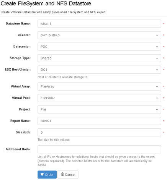Open the vCenter pvc1.piszki.pl dropdown
This screenshot has width=167, height=180.
[99, 35]
